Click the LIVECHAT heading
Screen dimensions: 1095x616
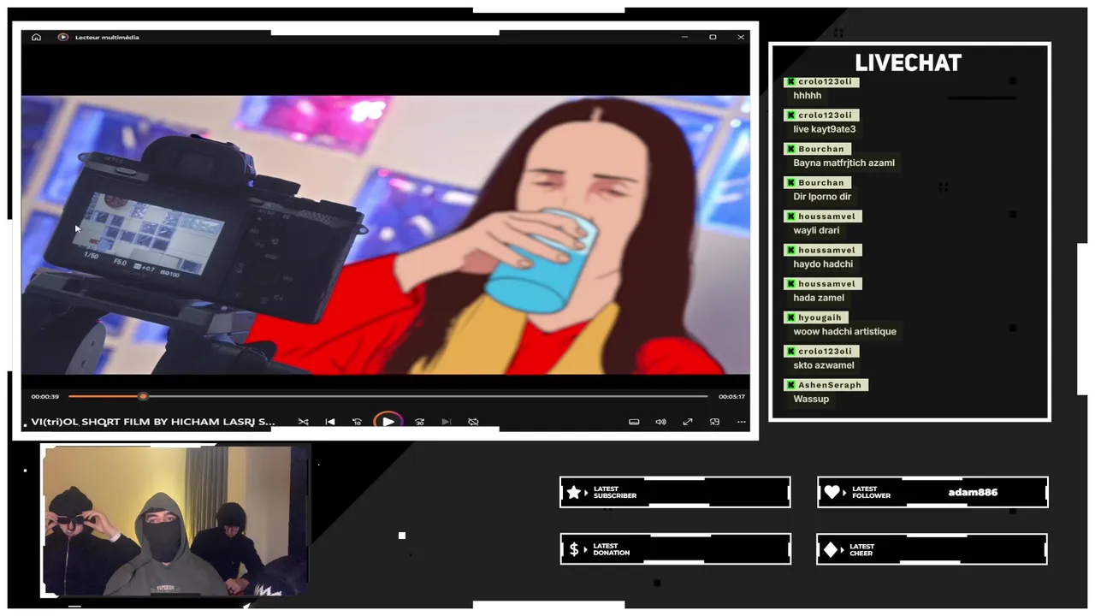[x=909, y=62]
